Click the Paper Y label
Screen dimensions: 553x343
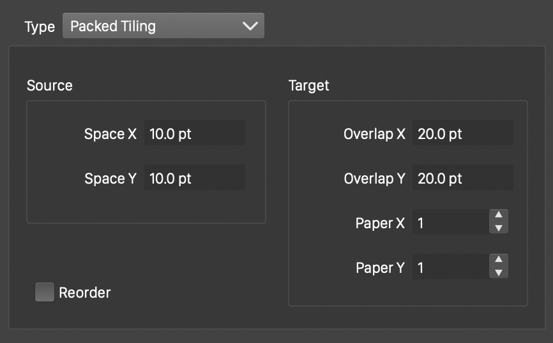380,268
